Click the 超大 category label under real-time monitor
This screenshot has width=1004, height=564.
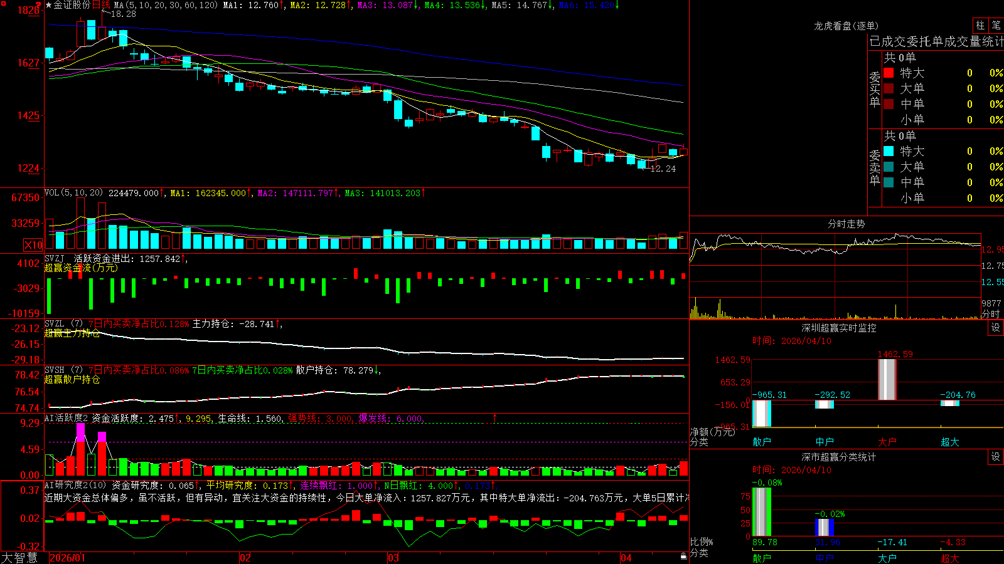tap(949, 442)
